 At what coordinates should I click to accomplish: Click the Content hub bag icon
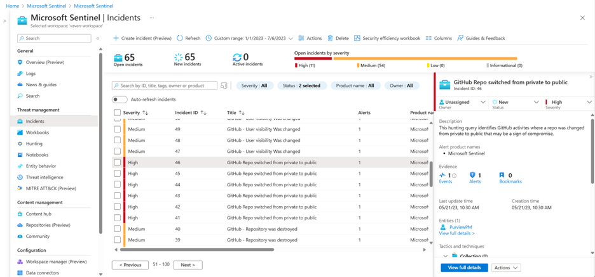pyautogui.click(x=20, y=214)
